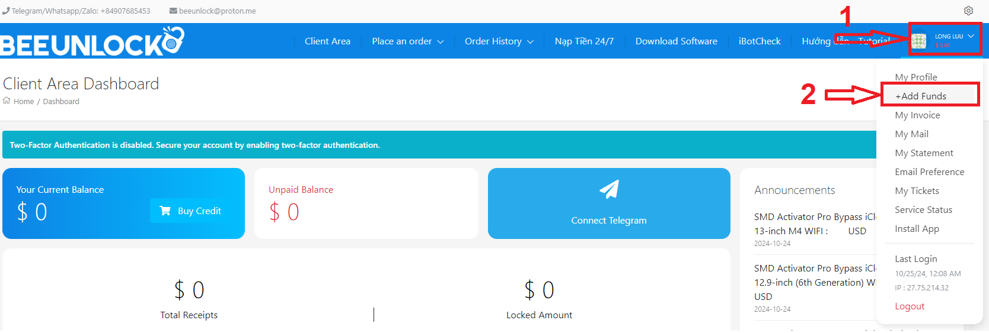Image resolution: width=989 pixels, height=333 pixels.
Task: Click the Telegram/Whatsapp/Zalo phone number
Action: click(x=81, y=11)
